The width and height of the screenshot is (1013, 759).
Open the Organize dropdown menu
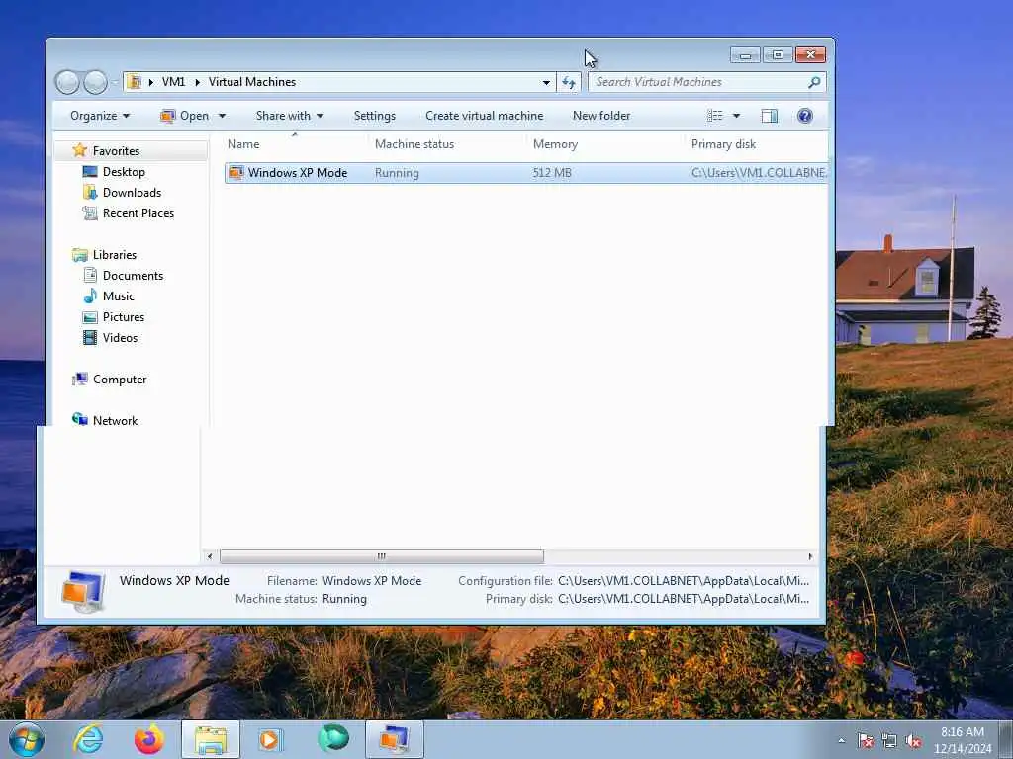[100, 116]
